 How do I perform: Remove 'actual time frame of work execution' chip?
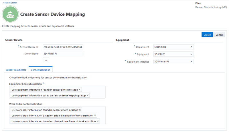tap(95, 115)
